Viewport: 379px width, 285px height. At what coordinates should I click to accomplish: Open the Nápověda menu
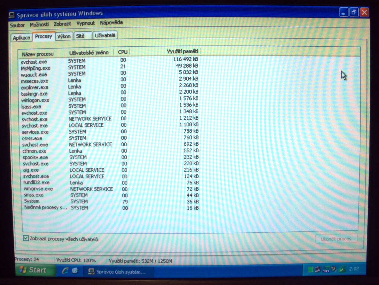click(x=111, y=22)
